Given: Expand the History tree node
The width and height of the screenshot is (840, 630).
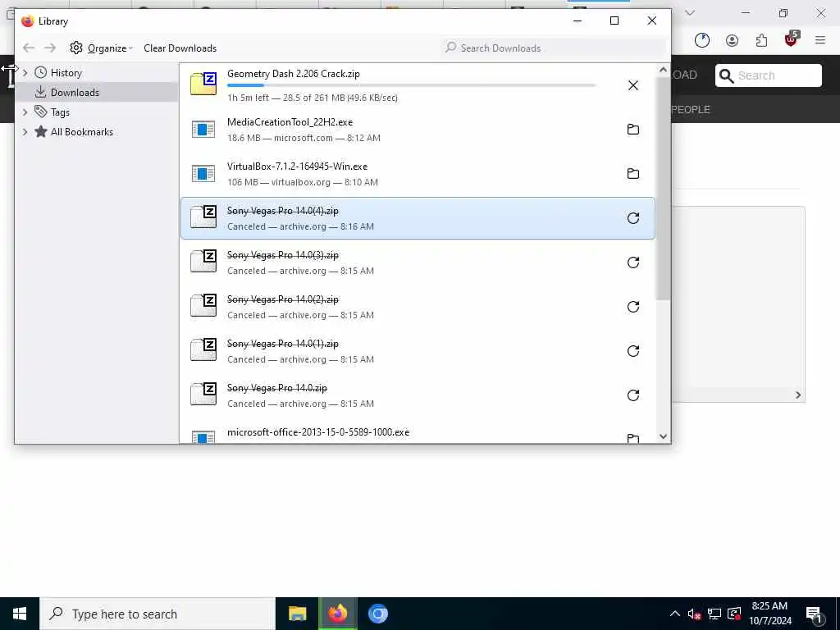Looking at the screenshot, I should coord(25,73).
